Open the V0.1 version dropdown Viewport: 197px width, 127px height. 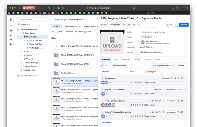coord(169,25)
